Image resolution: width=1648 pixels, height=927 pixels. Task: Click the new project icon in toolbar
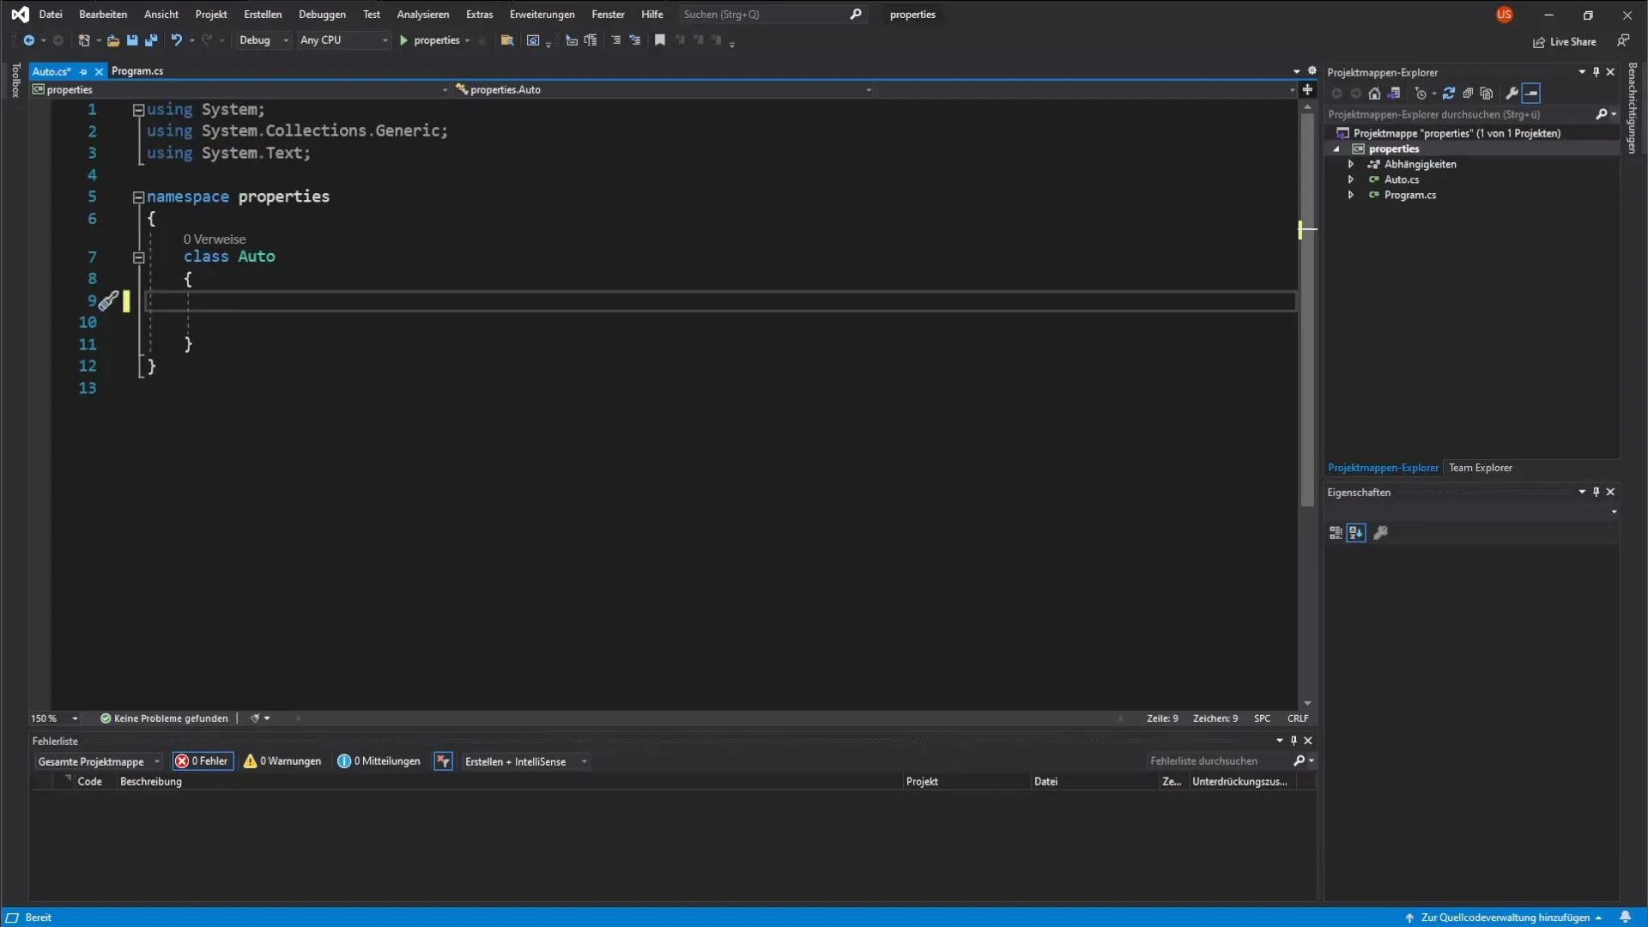[x=84, y=40]
